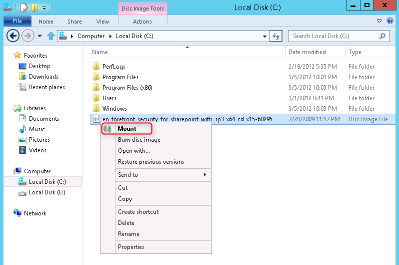Screen dimensions: 399x265
Task: Open Downloads in Favorites
Action: [43, 77]
